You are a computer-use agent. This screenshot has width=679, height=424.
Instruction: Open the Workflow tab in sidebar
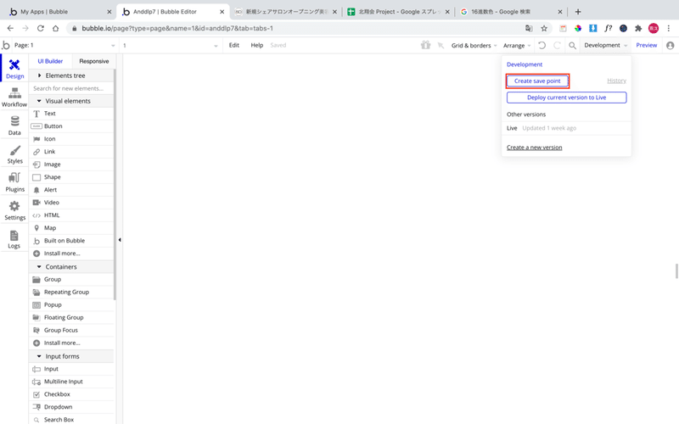pos(14,98)
